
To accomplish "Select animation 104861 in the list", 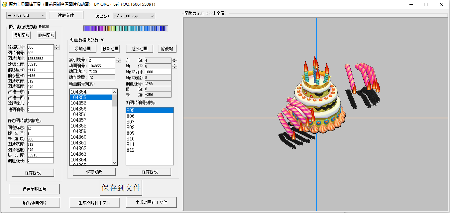I will click(x=91, y=143).
